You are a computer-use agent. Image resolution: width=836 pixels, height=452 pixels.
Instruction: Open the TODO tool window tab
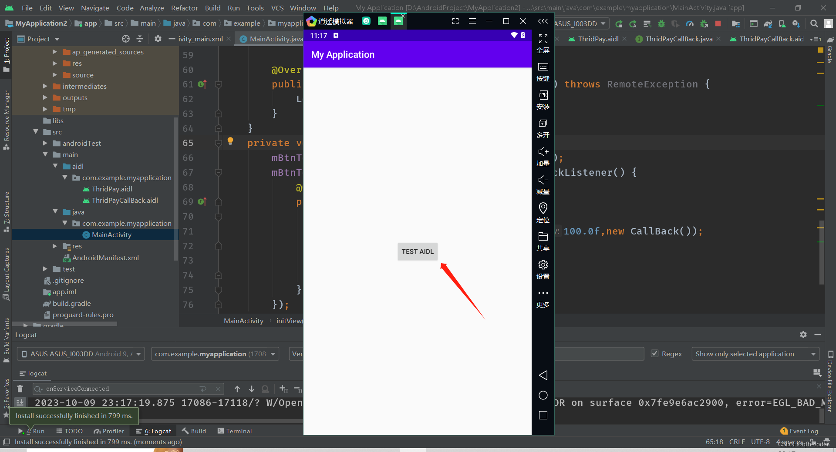(70, 431)
